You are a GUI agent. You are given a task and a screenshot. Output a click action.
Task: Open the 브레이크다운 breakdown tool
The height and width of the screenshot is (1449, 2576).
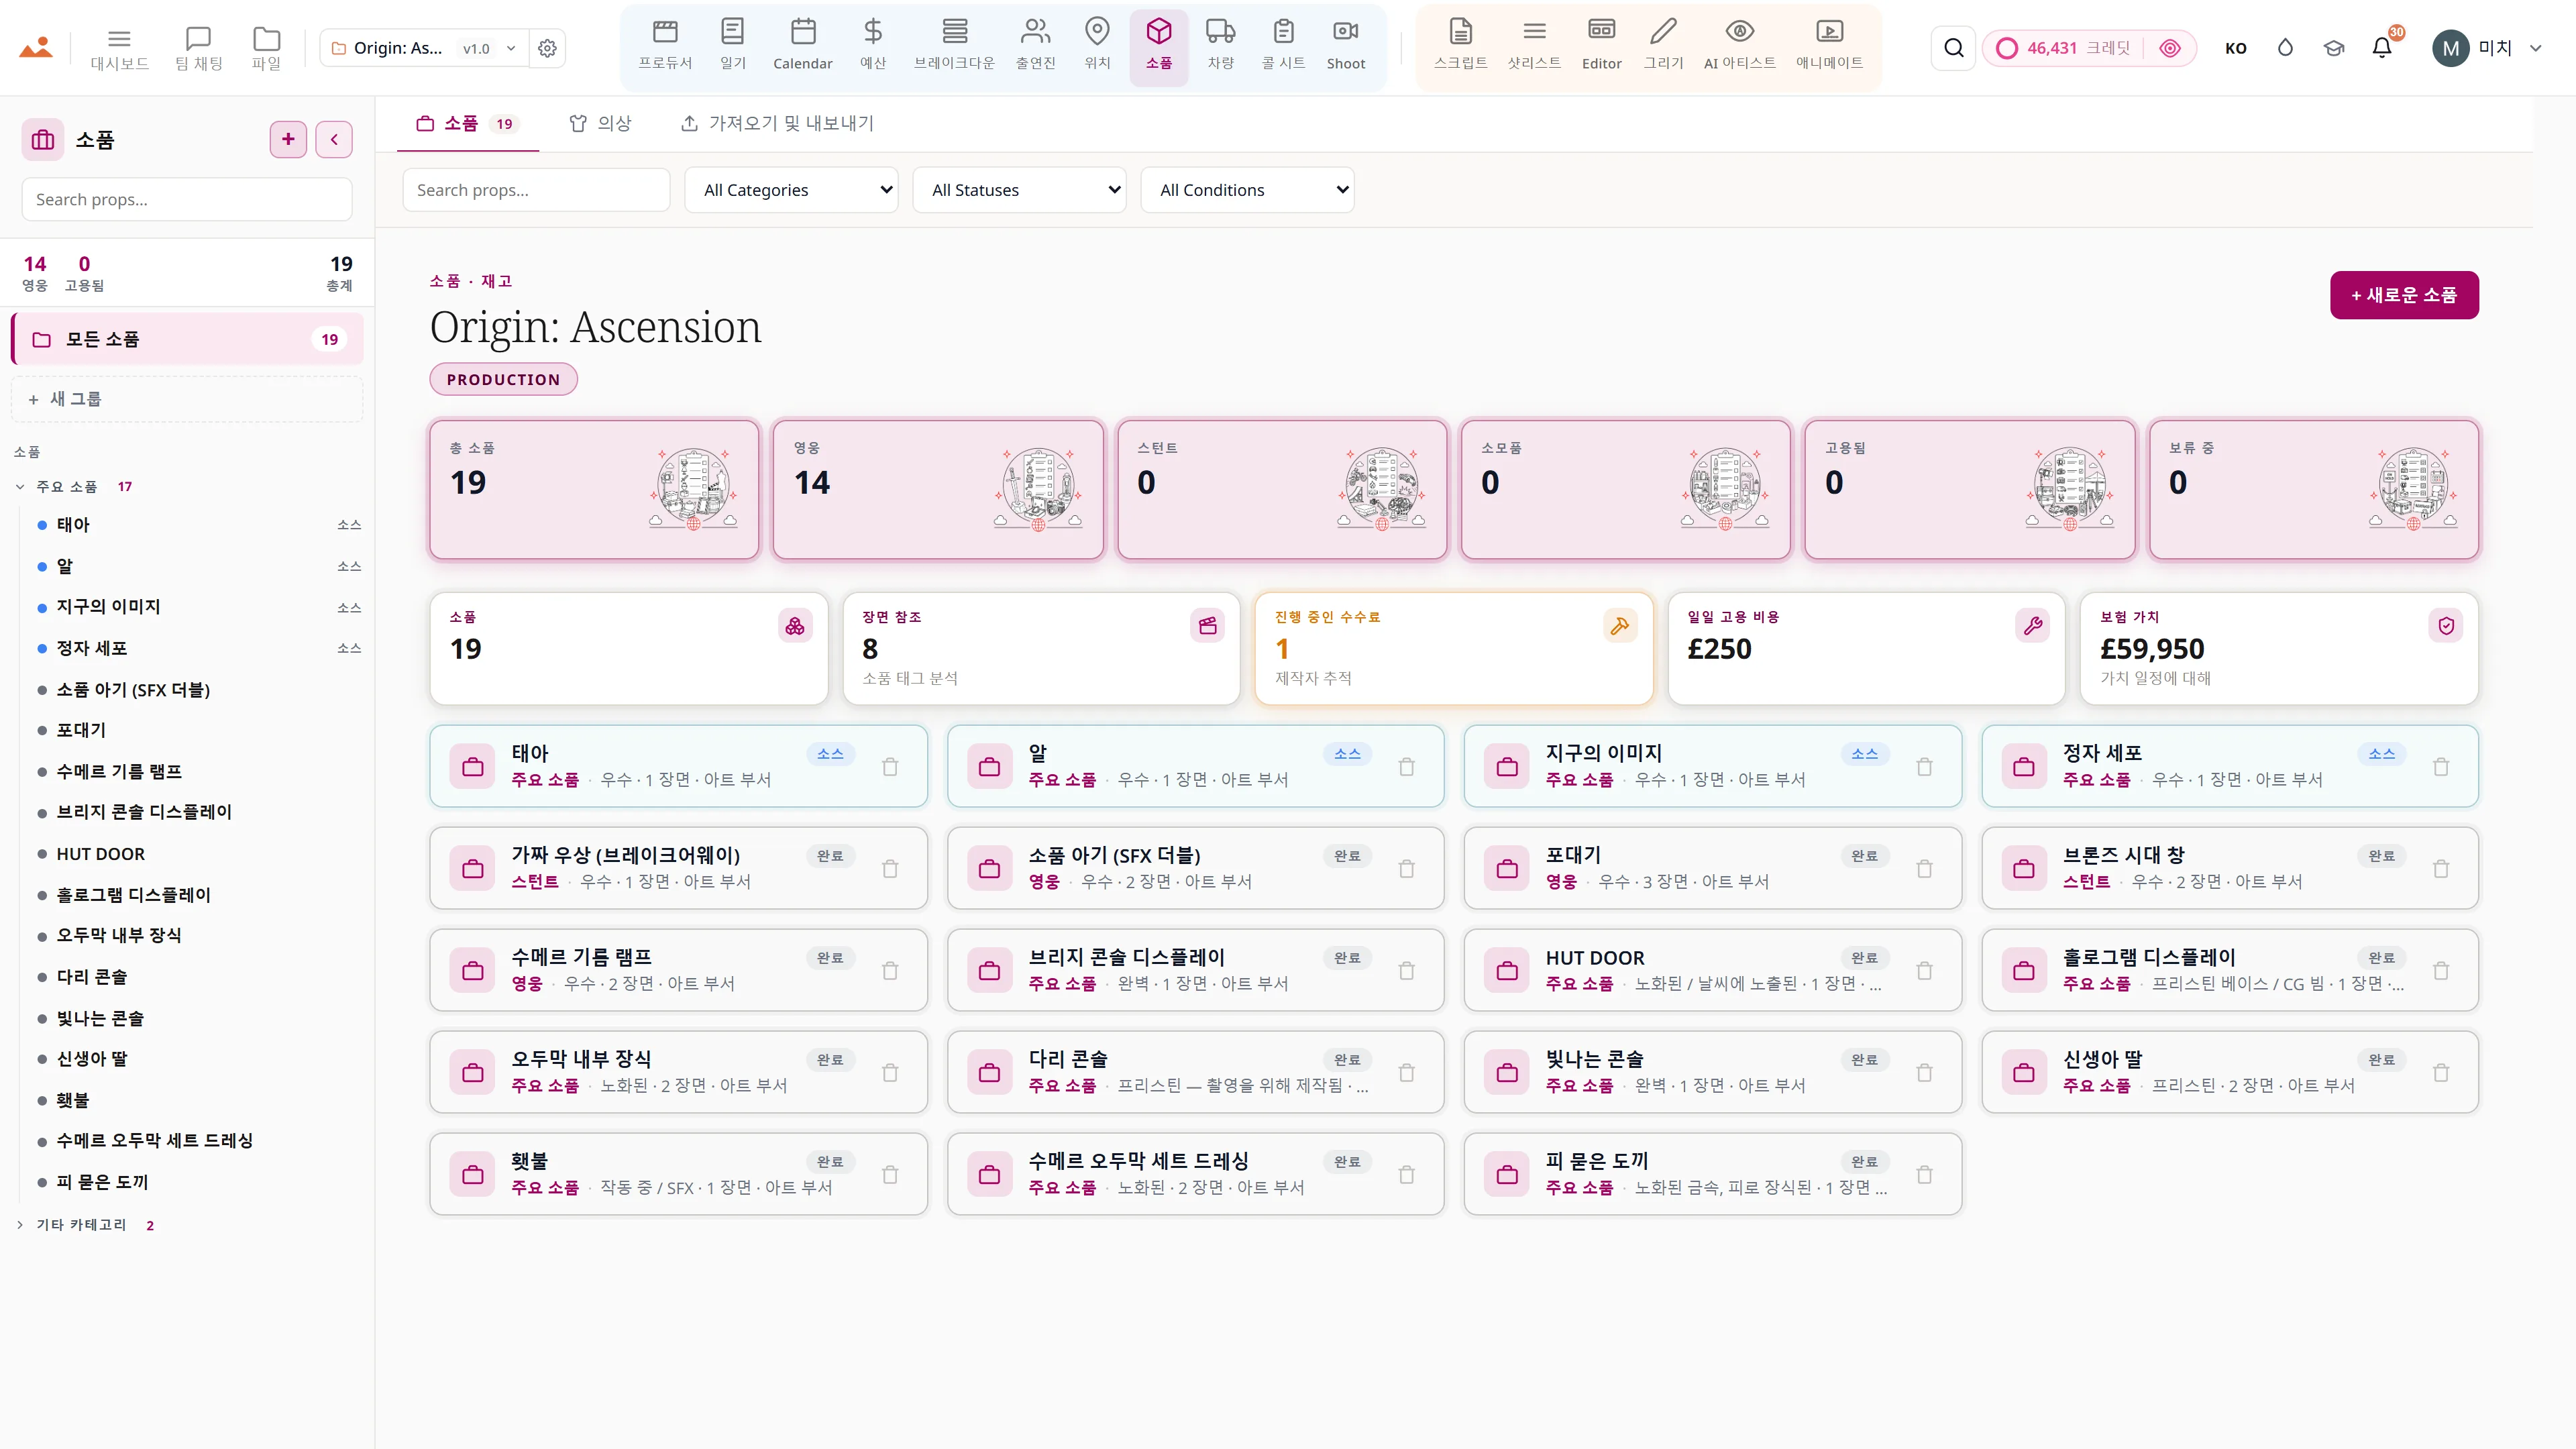coord(954,45)
